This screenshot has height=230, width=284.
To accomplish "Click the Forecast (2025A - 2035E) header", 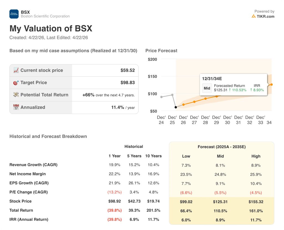I will point(222,147).
